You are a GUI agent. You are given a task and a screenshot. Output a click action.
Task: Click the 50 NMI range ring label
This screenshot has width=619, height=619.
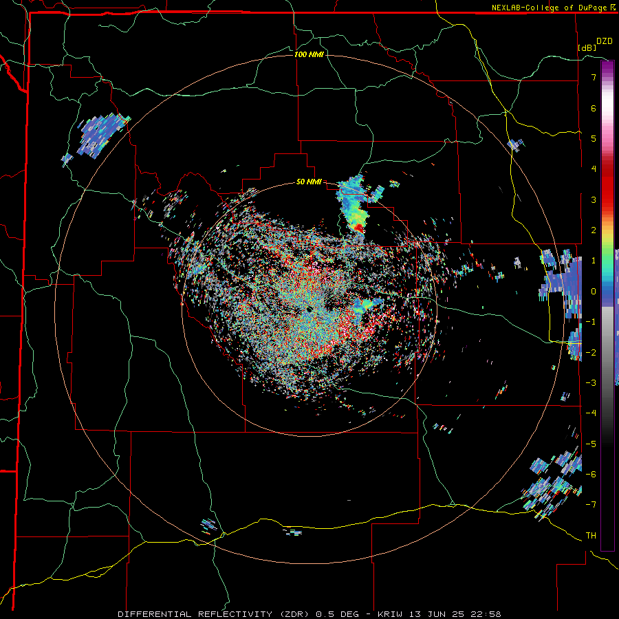[x=309, y=182]
